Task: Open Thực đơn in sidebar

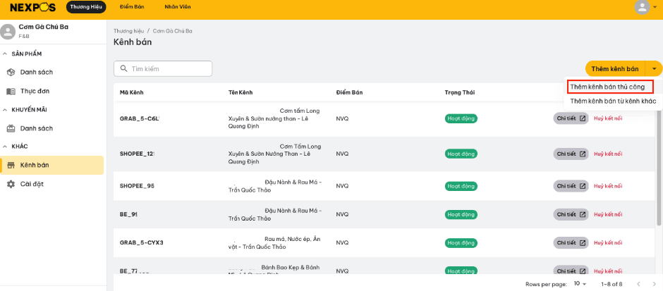Action: pyautogui.click(x=51, y=91)
